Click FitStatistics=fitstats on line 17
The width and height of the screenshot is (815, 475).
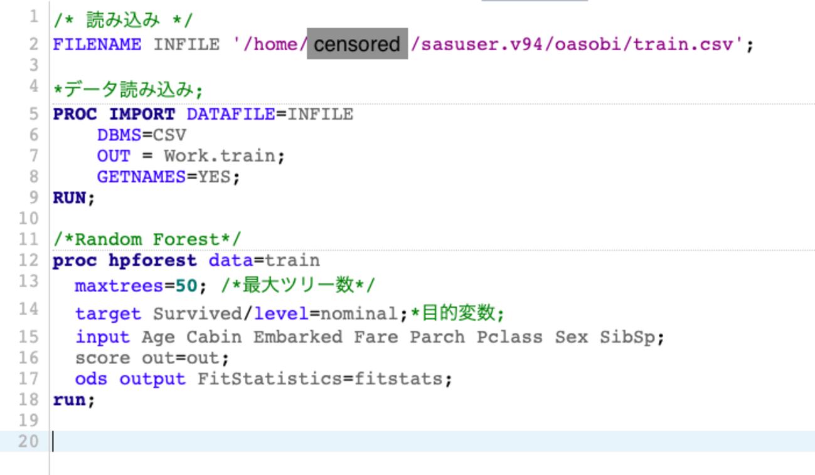pyautogui.click(x=324, y=379)
